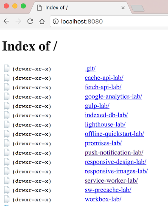Open the indexed-db-lab/ link
Image resolution: width=168 pixels, height=206 pixels.
tap(106, 115)
